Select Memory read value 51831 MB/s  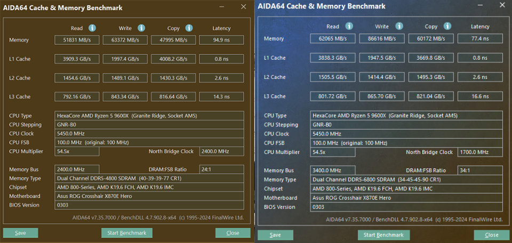tap(77, 40)
